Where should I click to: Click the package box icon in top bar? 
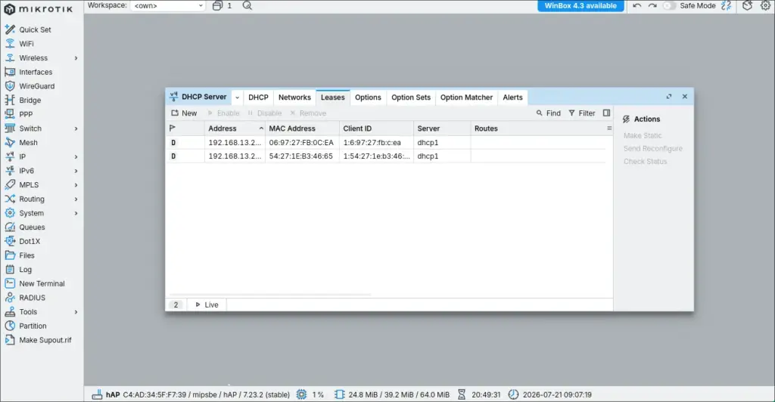747,6
